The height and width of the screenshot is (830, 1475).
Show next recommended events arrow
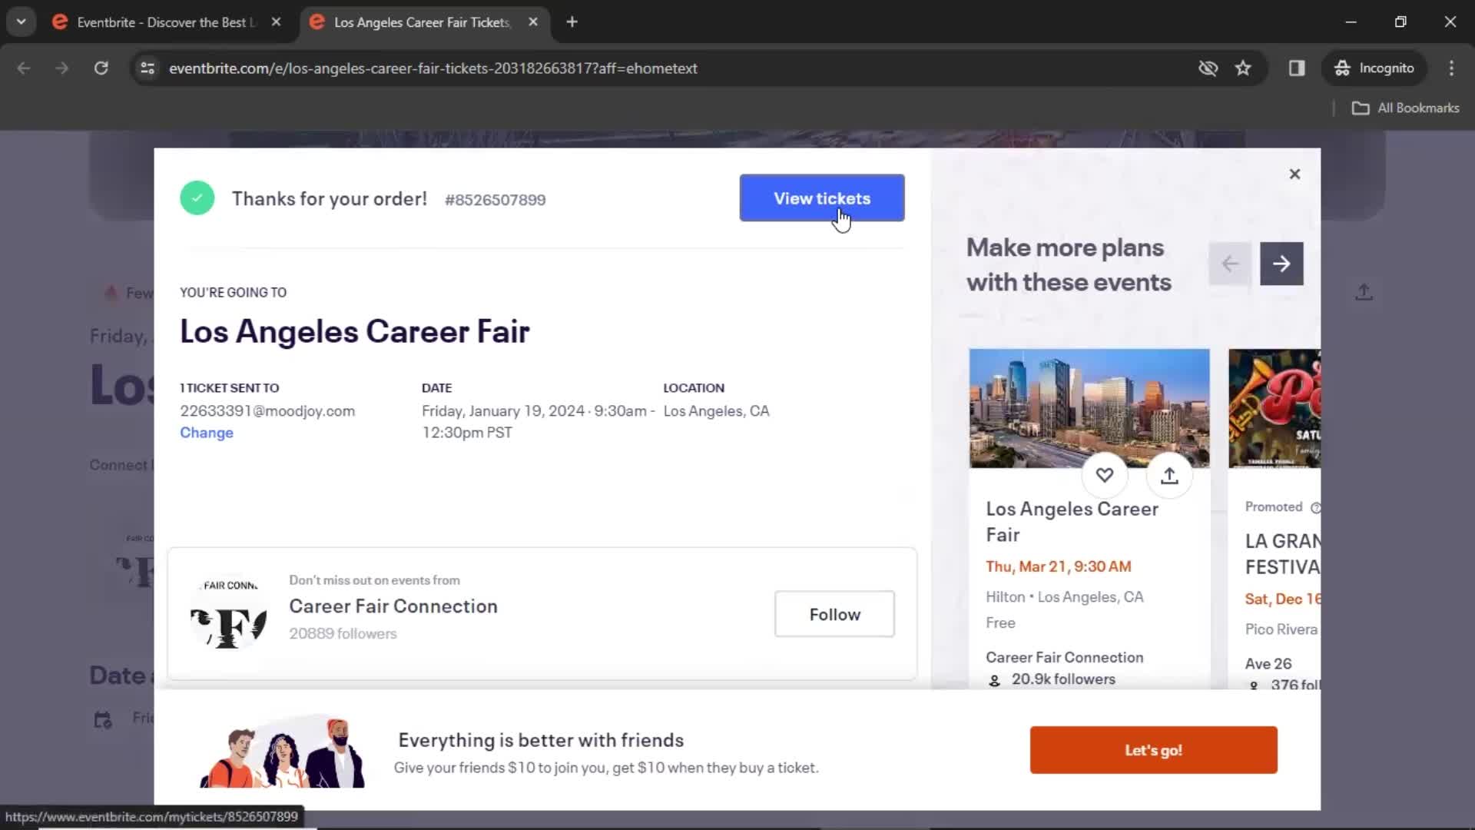[1281, 264]
